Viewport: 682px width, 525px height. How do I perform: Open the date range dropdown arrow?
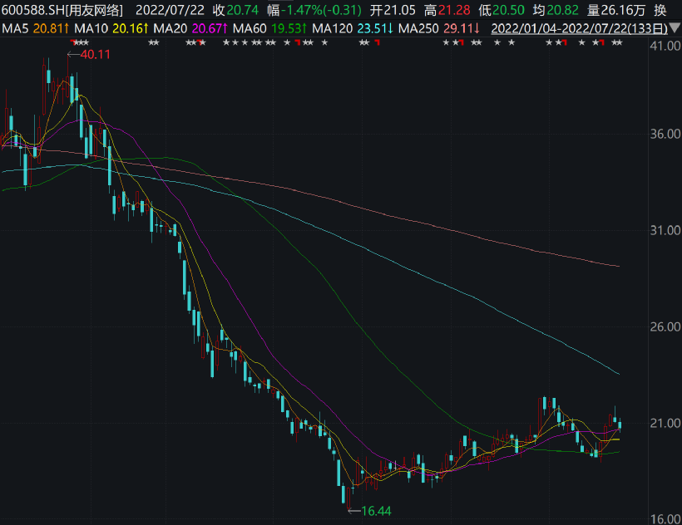click(674, 28)
